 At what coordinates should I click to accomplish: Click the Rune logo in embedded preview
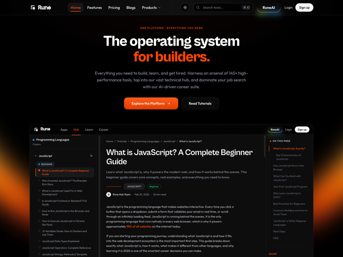tap(43, 130)
